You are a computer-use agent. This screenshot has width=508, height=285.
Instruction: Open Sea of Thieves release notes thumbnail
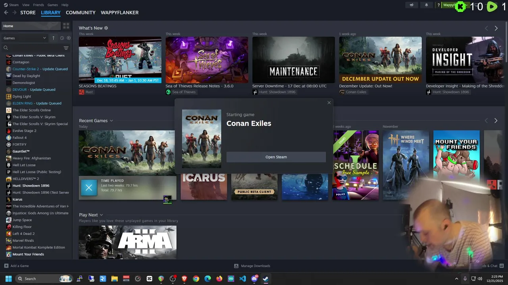tap(207, 60)
